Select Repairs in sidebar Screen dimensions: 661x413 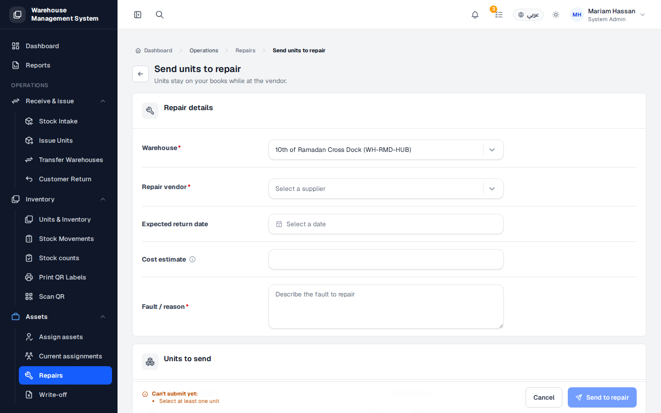click(65, 375)
